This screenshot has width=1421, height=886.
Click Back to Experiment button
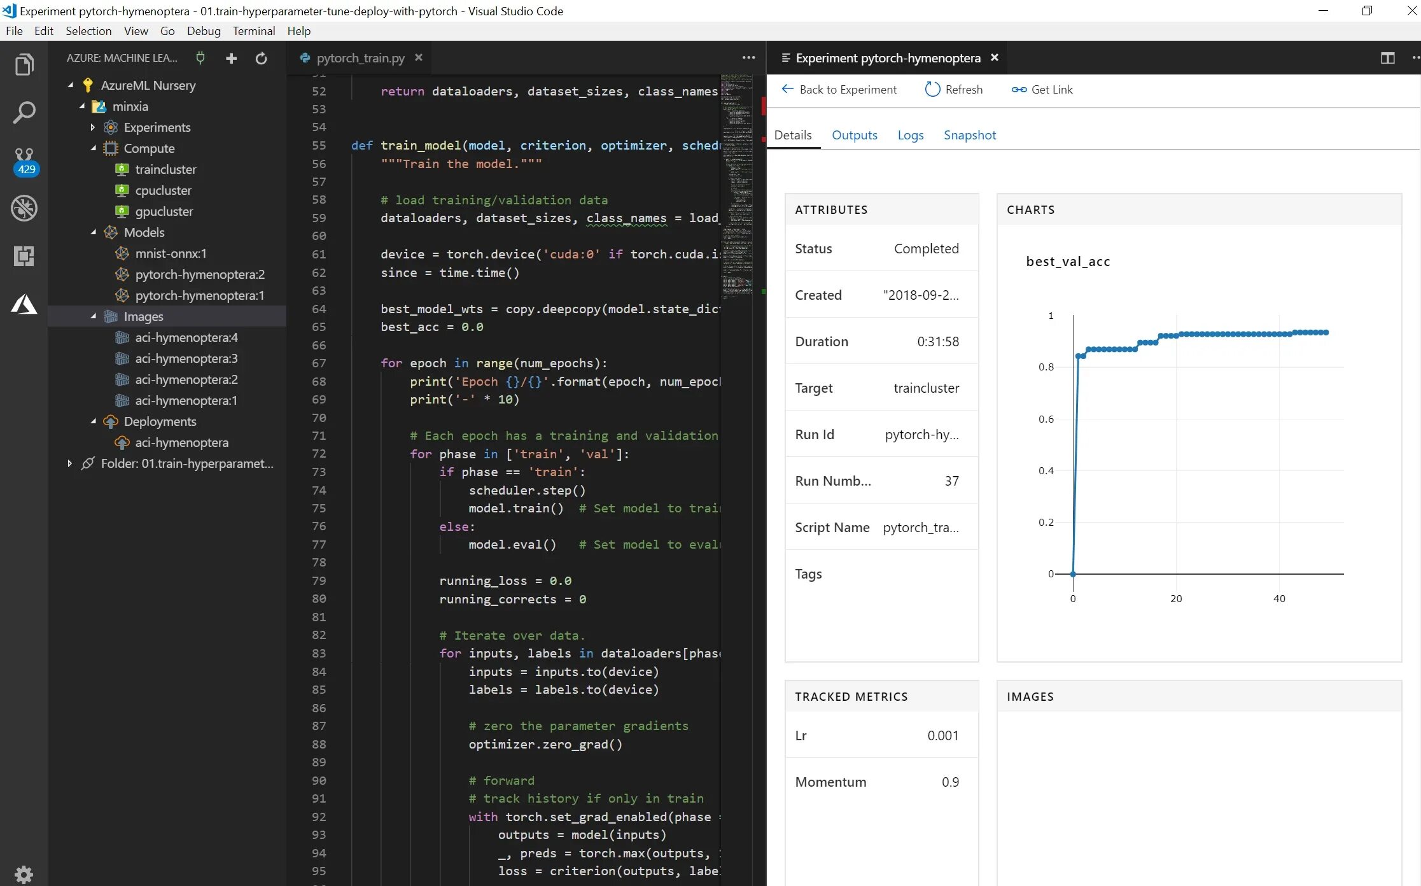[837, 89]
